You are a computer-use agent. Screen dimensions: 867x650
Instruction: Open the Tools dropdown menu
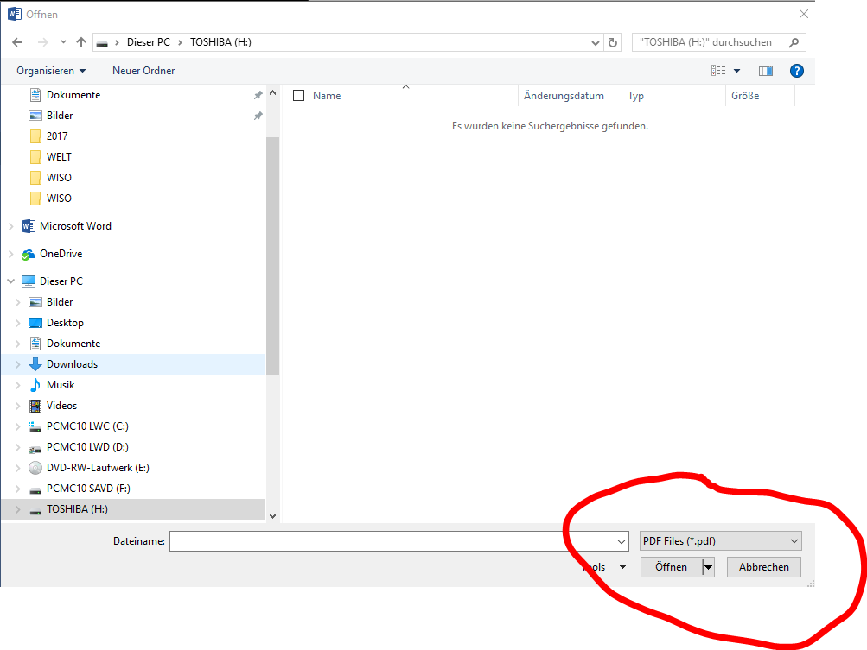pyautogui.click(x=604, y=567)
